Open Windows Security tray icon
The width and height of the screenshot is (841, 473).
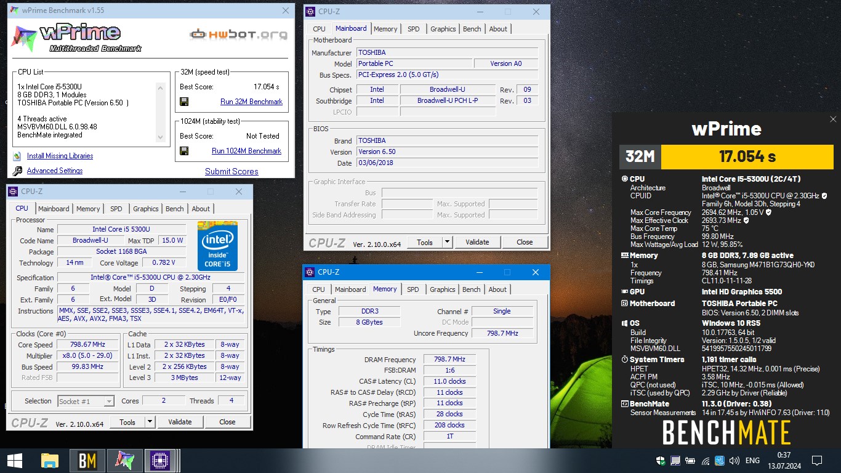click(661, 461)
